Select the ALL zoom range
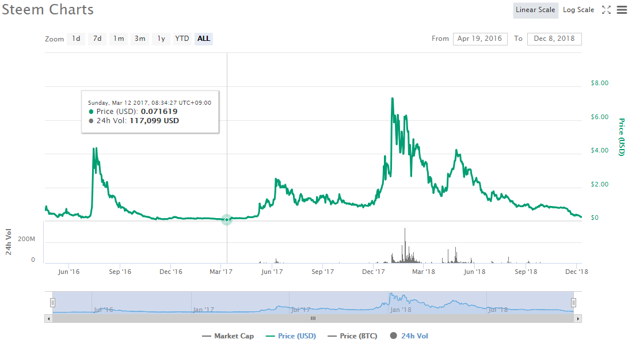 click(204, 39)
